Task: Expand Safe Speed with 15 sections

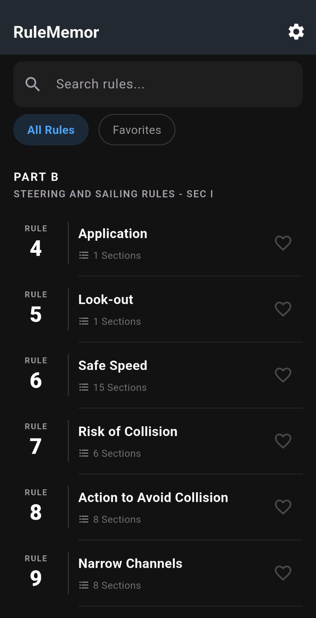Action: (158, 376)
